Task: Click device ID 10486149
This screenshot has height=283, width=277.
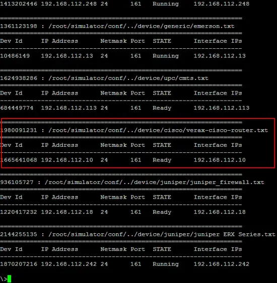Action: (x=15, y=56)
